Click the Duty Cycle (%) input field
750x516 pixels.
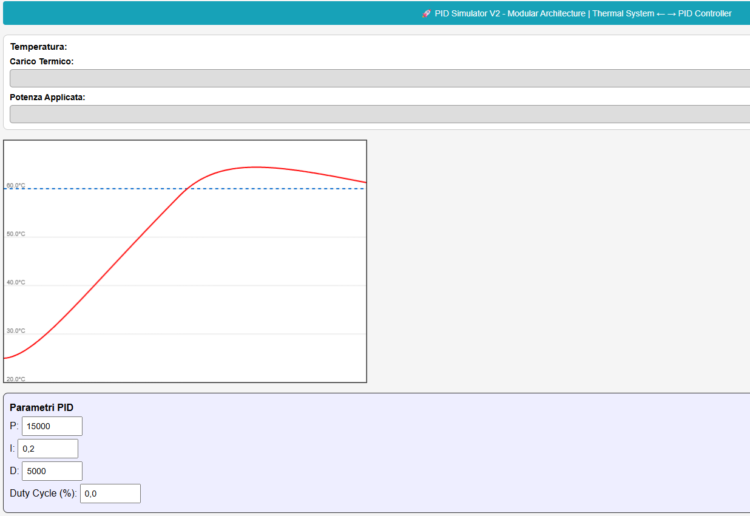(110, 493)
